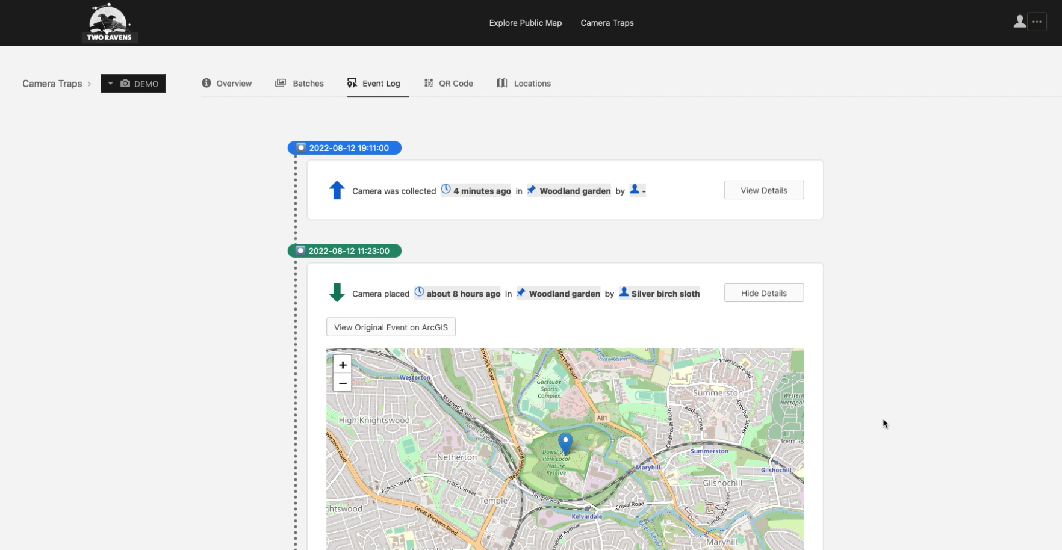Open the user profile icon

pos(1019,22)
